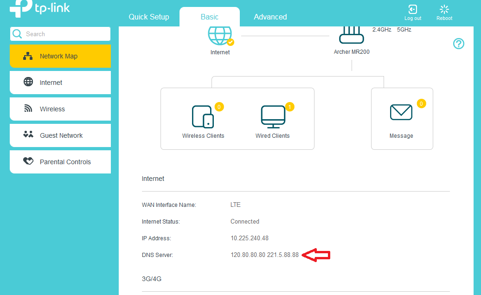Click into the Search input field

(65, 34)
